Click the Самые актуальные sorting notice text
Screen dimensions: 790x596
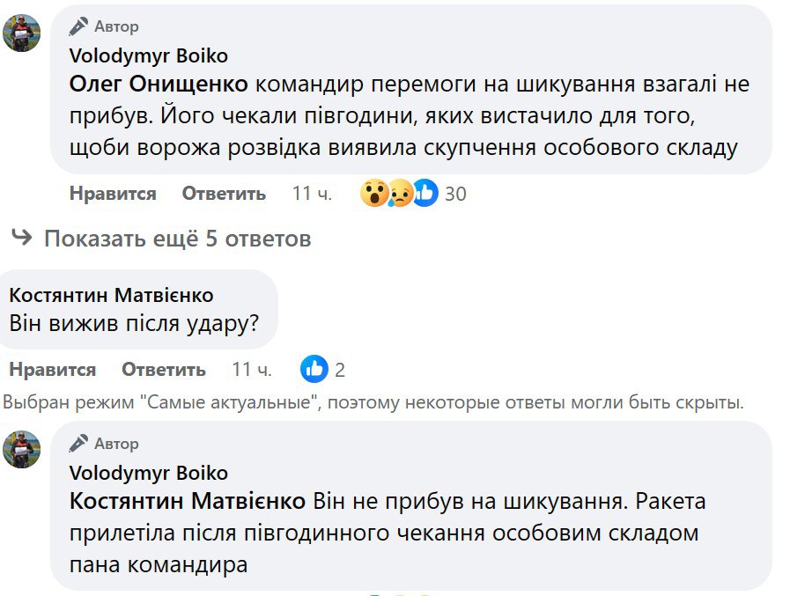[x=373, y=402]
